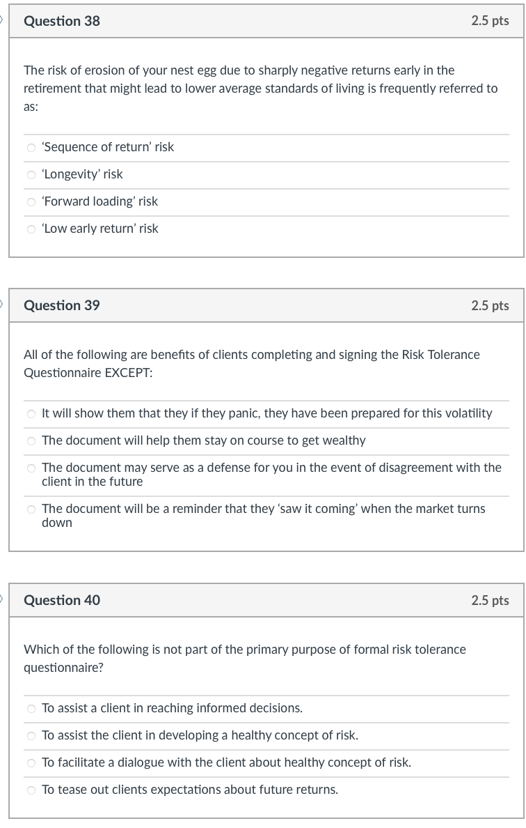Click the Question 39 header title
The width and height of the screenshot is (526, 828).
[x=62, y=305]
